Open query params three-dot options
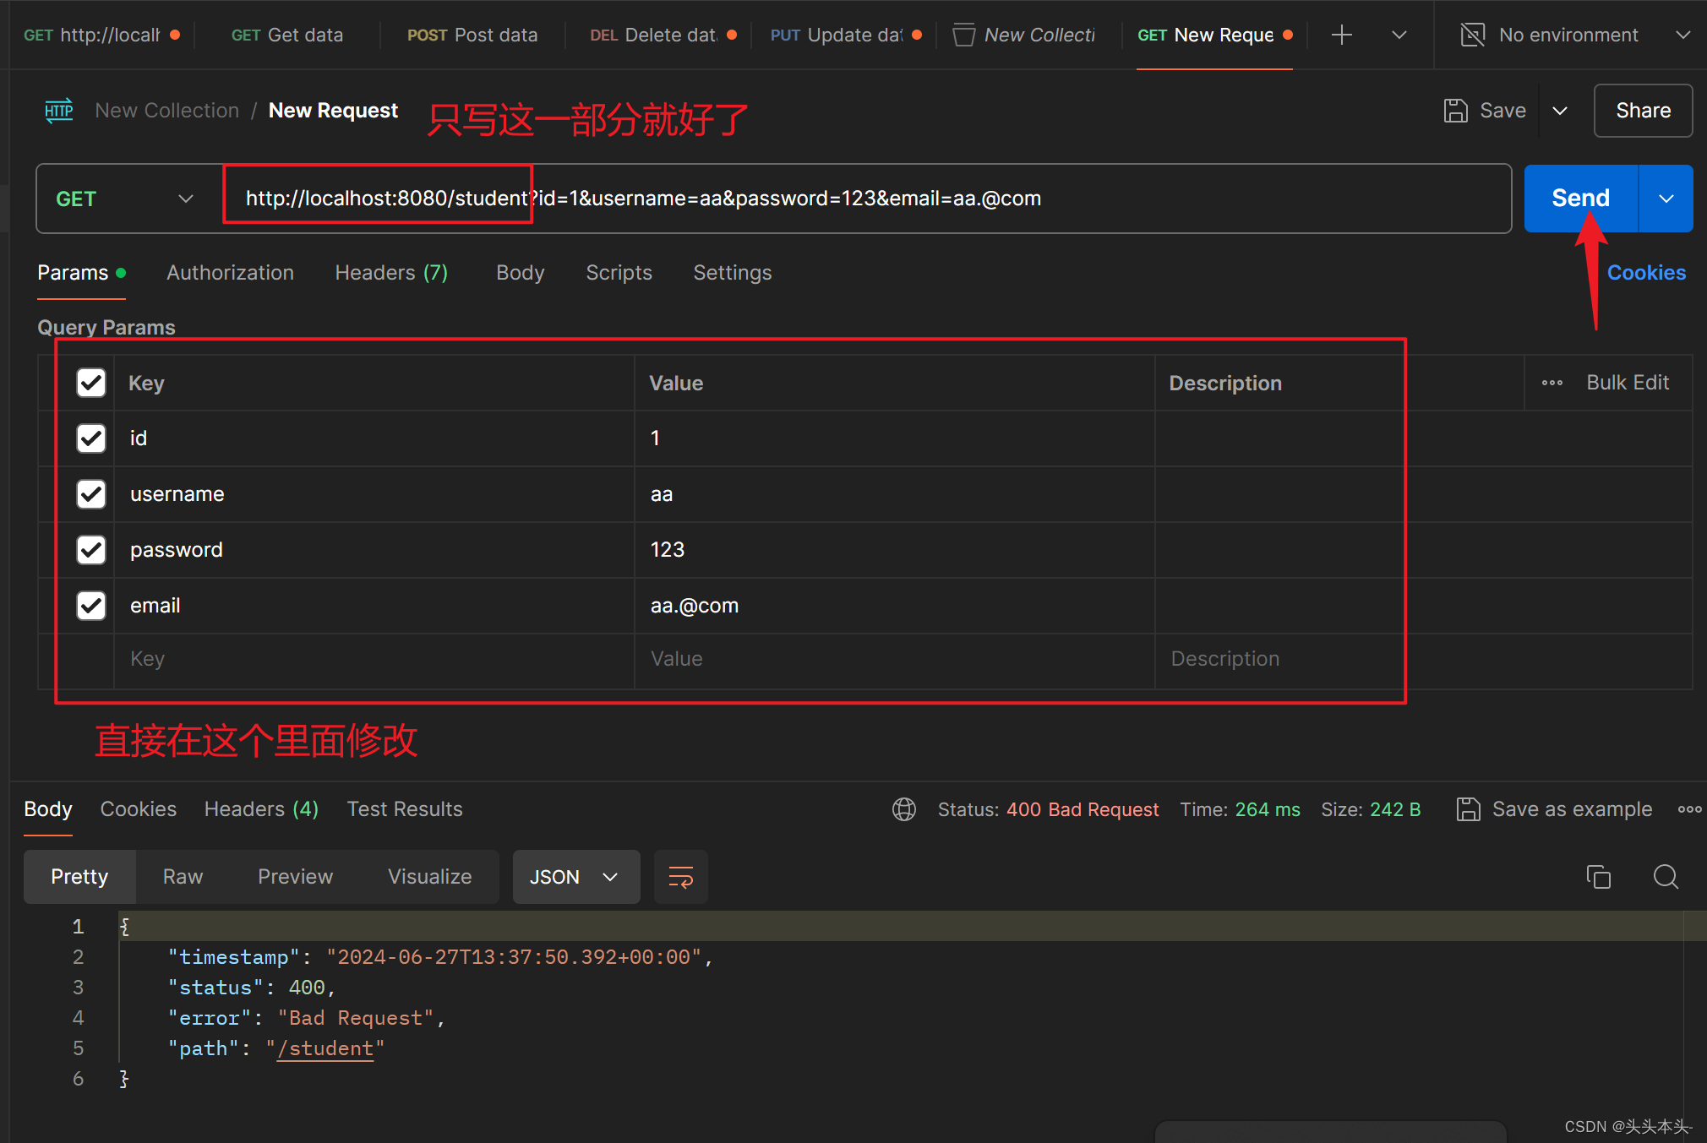Image resolution: width=1707 pixels, height=1143 pixels. click(1552, 383)
